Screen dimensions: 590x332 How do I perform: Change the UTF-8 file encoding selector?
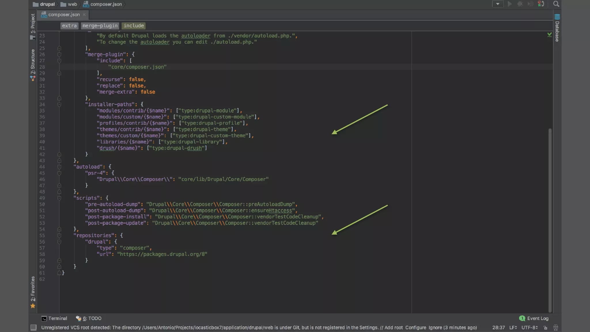point(530,328)
